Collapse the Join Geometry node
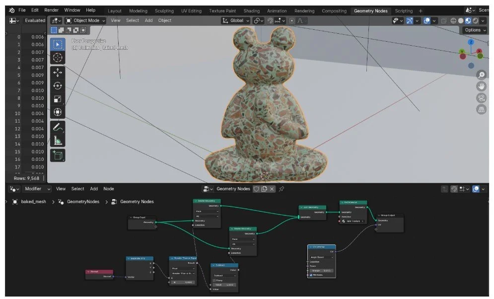 [x=301, y=207]
